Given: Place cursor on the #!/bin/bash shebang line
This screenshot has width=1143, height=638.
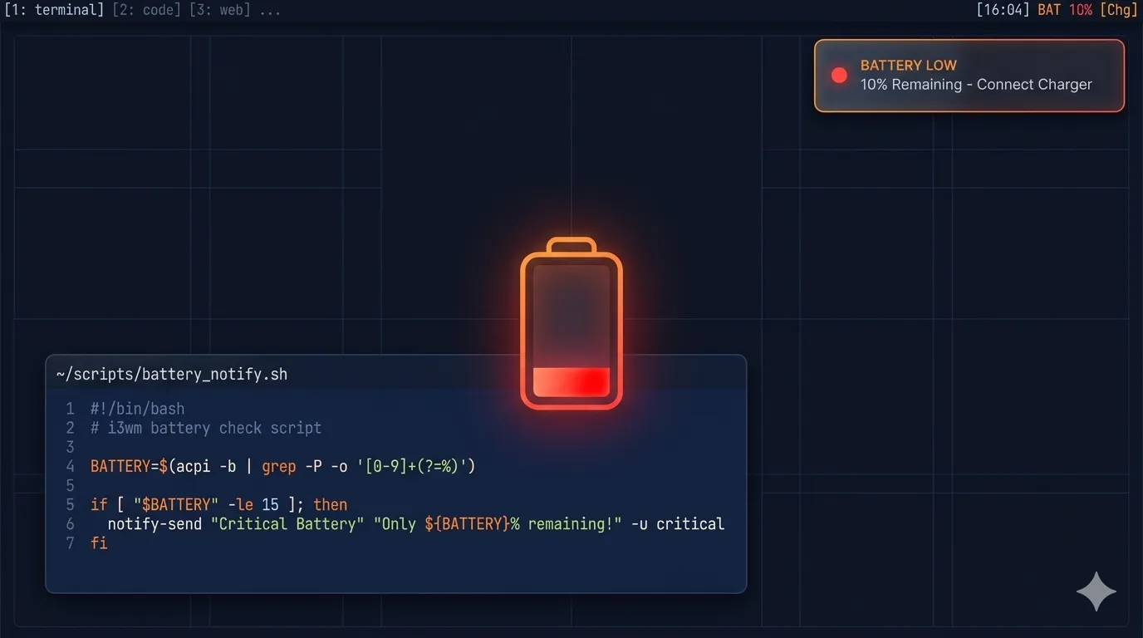Looking at the screenshot, I should click(x=138, y=409).
